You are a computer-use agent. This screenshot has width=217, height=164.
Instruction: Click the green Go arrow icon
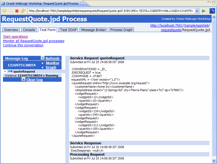coord(204,11)
